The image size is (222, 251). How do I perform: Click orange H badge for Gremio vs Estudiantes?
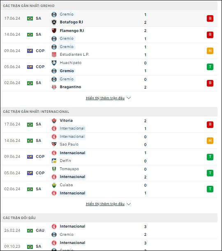pyautogui.click(x=210, y=51)
